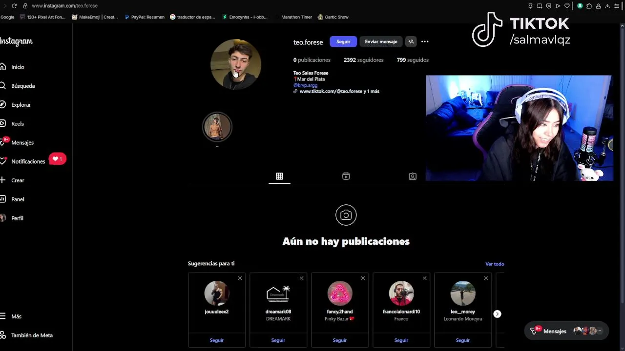Follow jouuuleex2 via Seguir

217,340
